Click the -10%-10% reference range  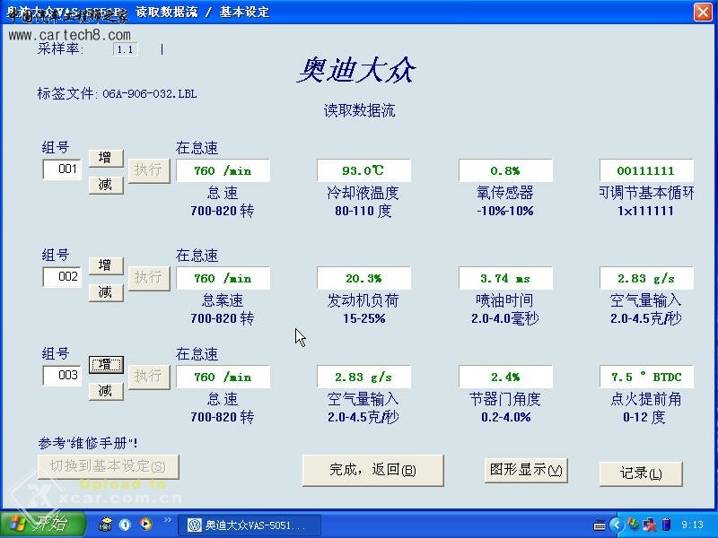[x=505, y=211]
